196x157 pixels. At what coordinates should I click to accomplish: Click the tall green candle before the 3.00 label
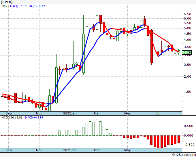pos(155,58)
